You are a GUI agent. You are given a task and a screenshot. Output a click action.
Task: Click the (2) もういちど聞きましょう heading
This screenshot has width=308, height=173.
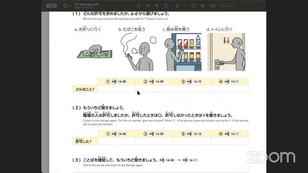pyautogui.click(x=99, y=108)
